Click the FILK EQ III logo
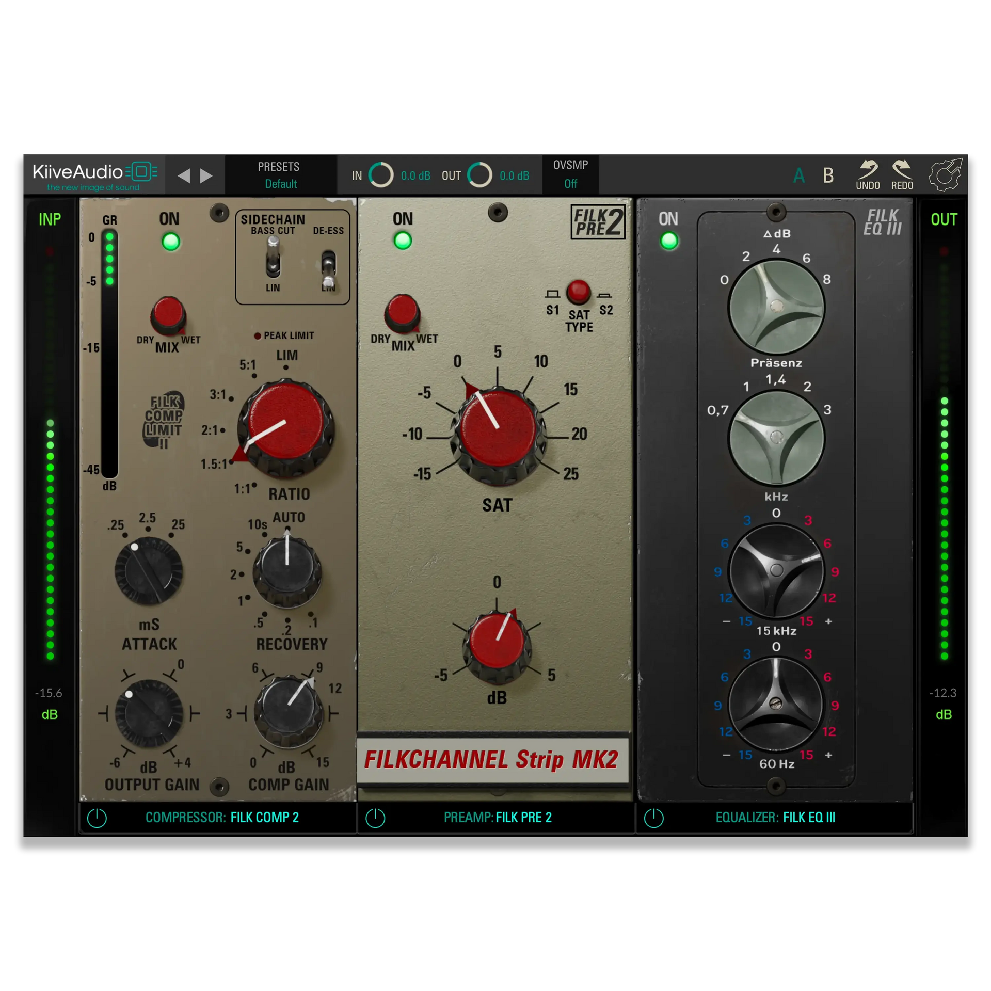The image size is (991, 991). coord(883,222)
